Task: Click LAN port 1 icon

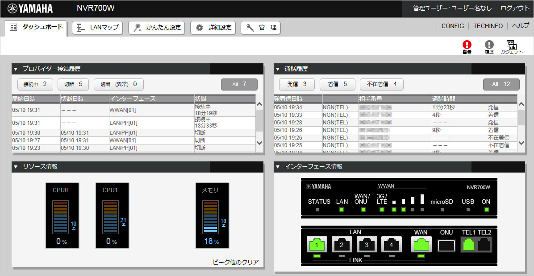Action: point(317,244)
